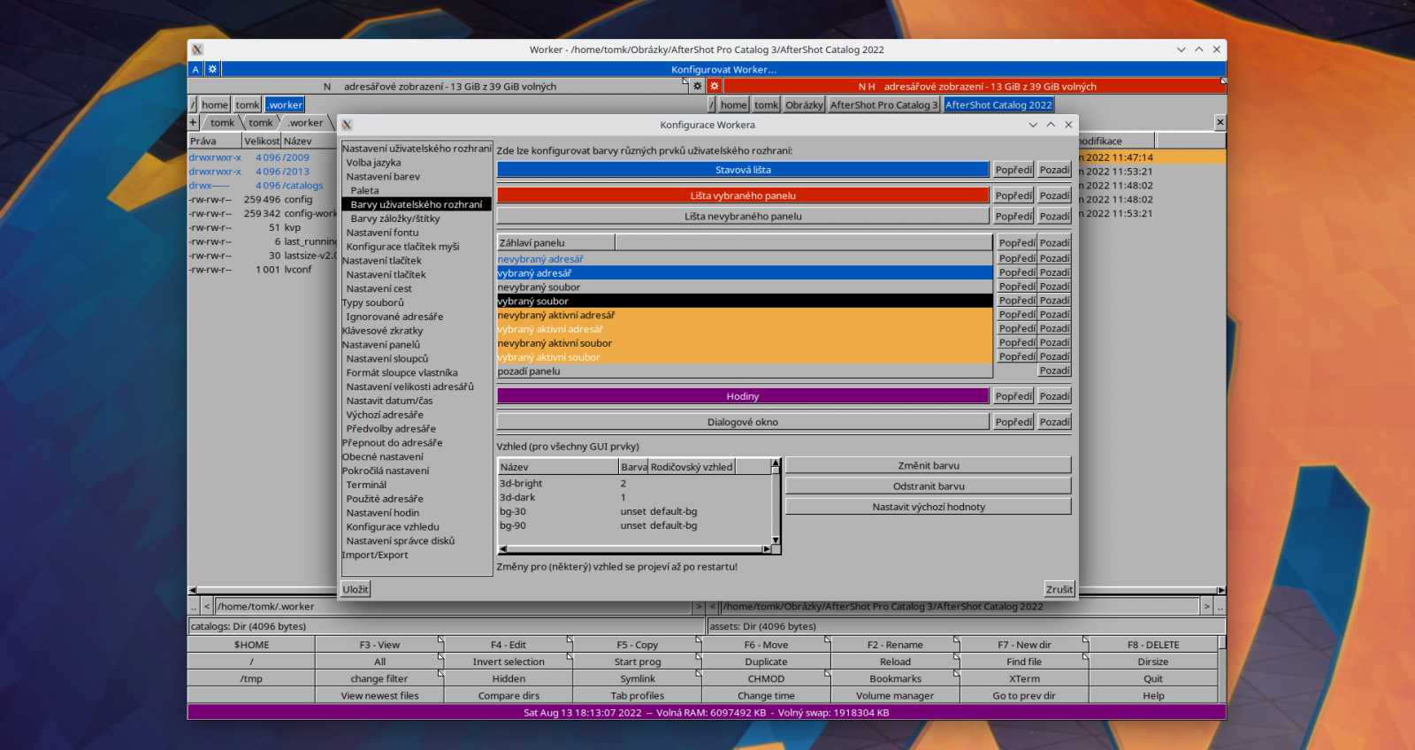Select 'Nastavení fontu' in the tree

(x=382, y=233)
